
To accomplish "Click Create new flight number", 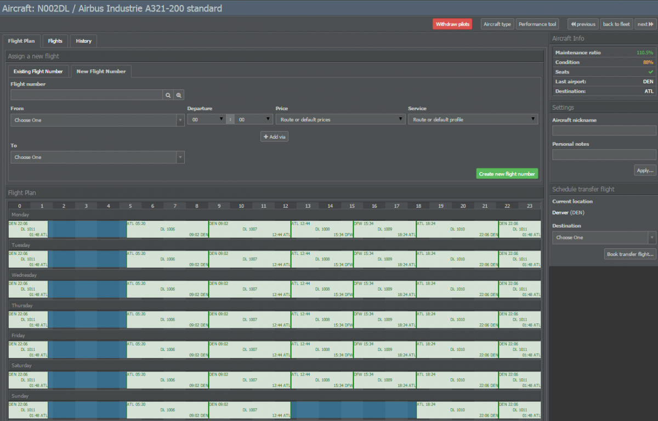I will [507, 174].
